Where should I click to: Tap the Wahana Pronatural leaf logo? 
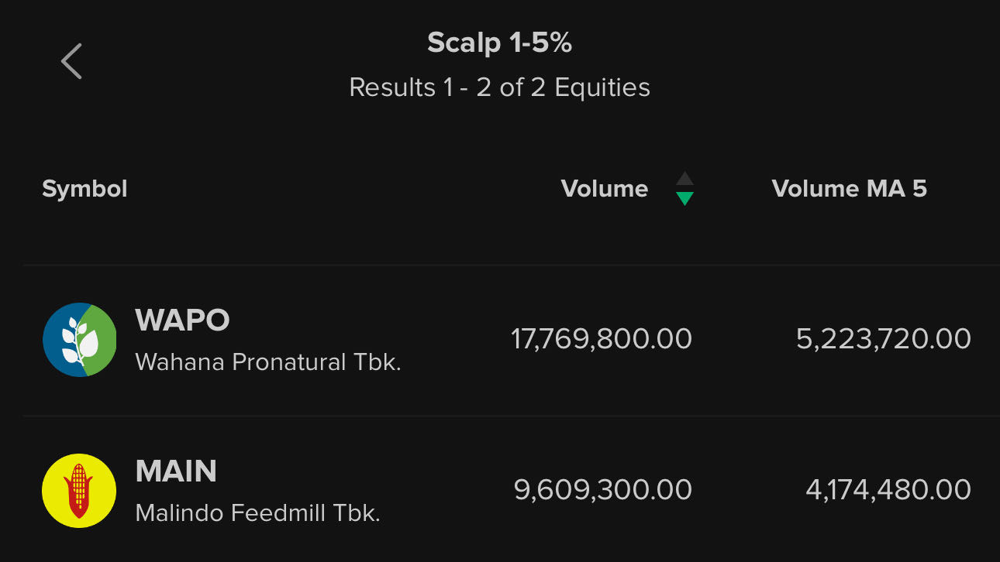79,340
